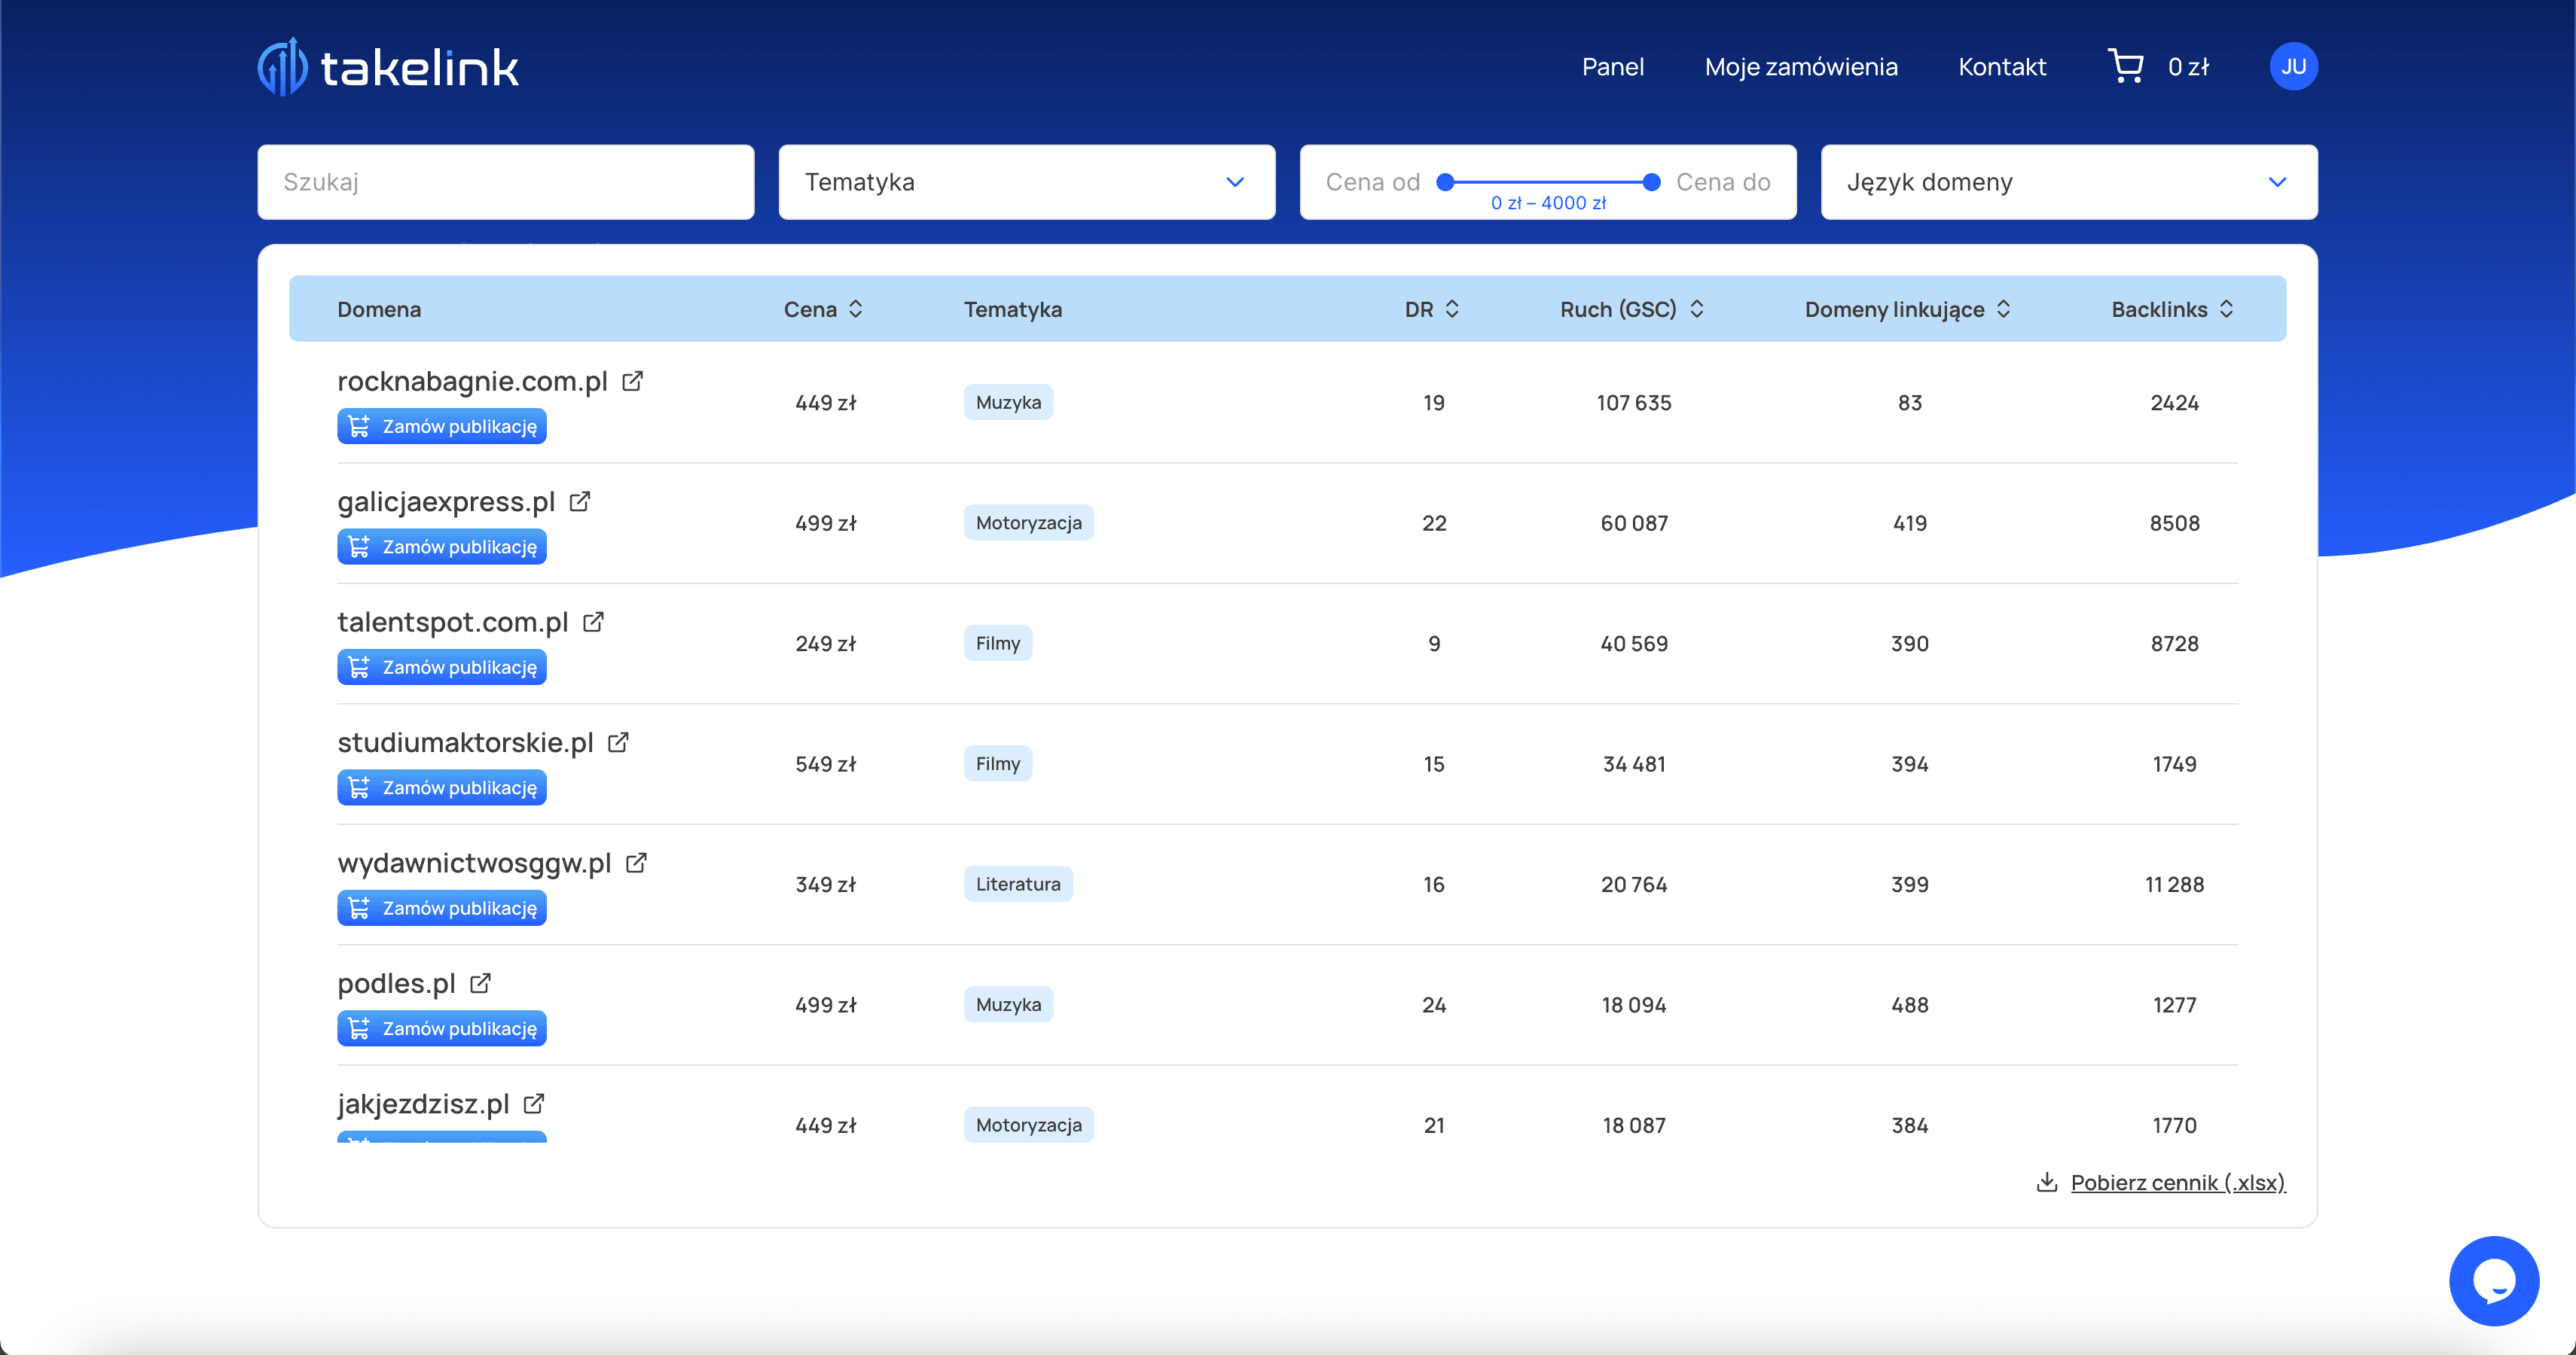2576x1355 pixels.
Task: Click the Literatura tag
Action: tap(1018, 885)
